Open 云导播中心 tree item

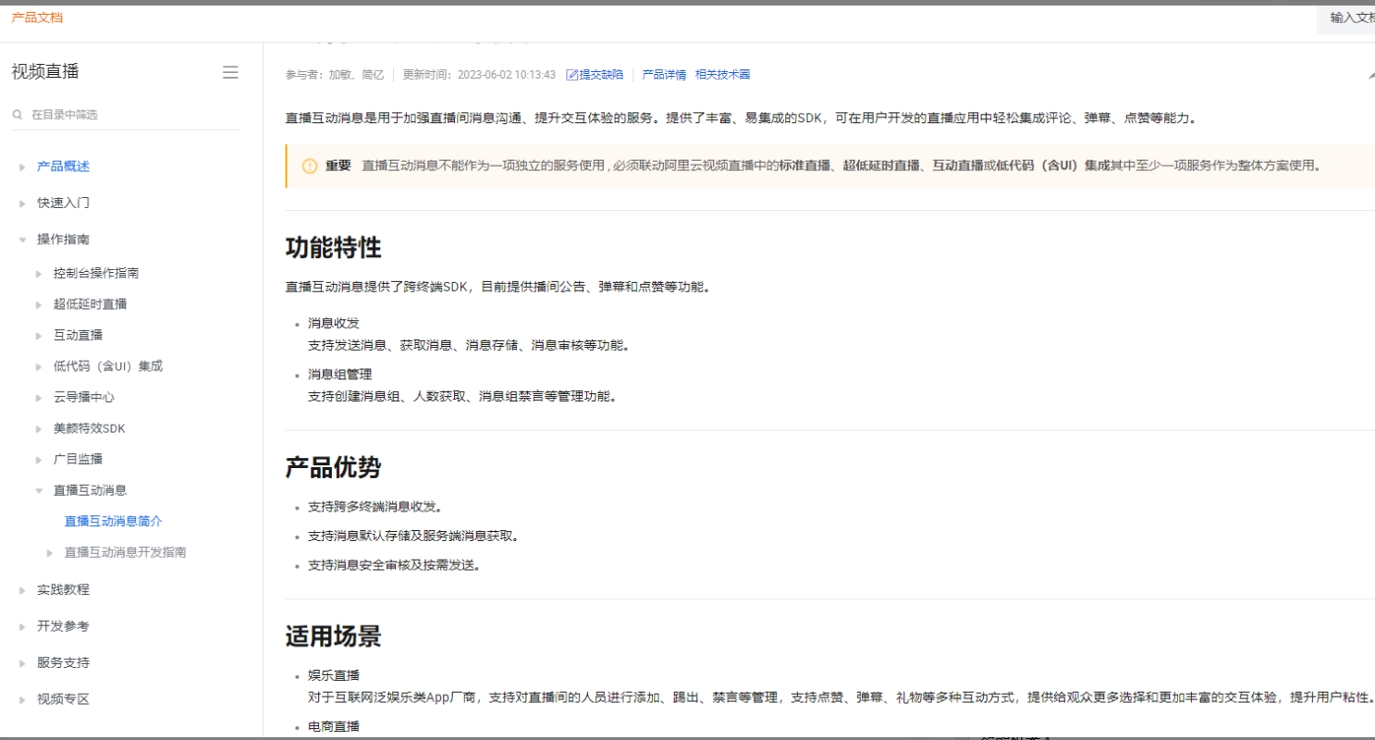click(x=83, y=397)
